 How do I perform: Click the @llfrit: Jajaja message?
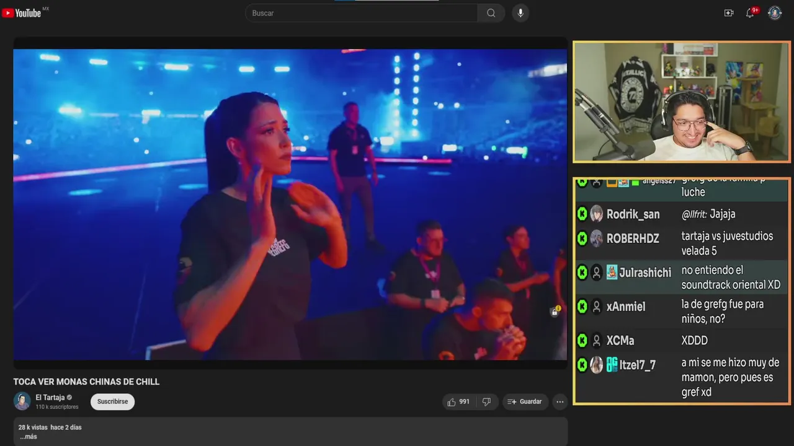pyautogui.click(x=708, y=214)
